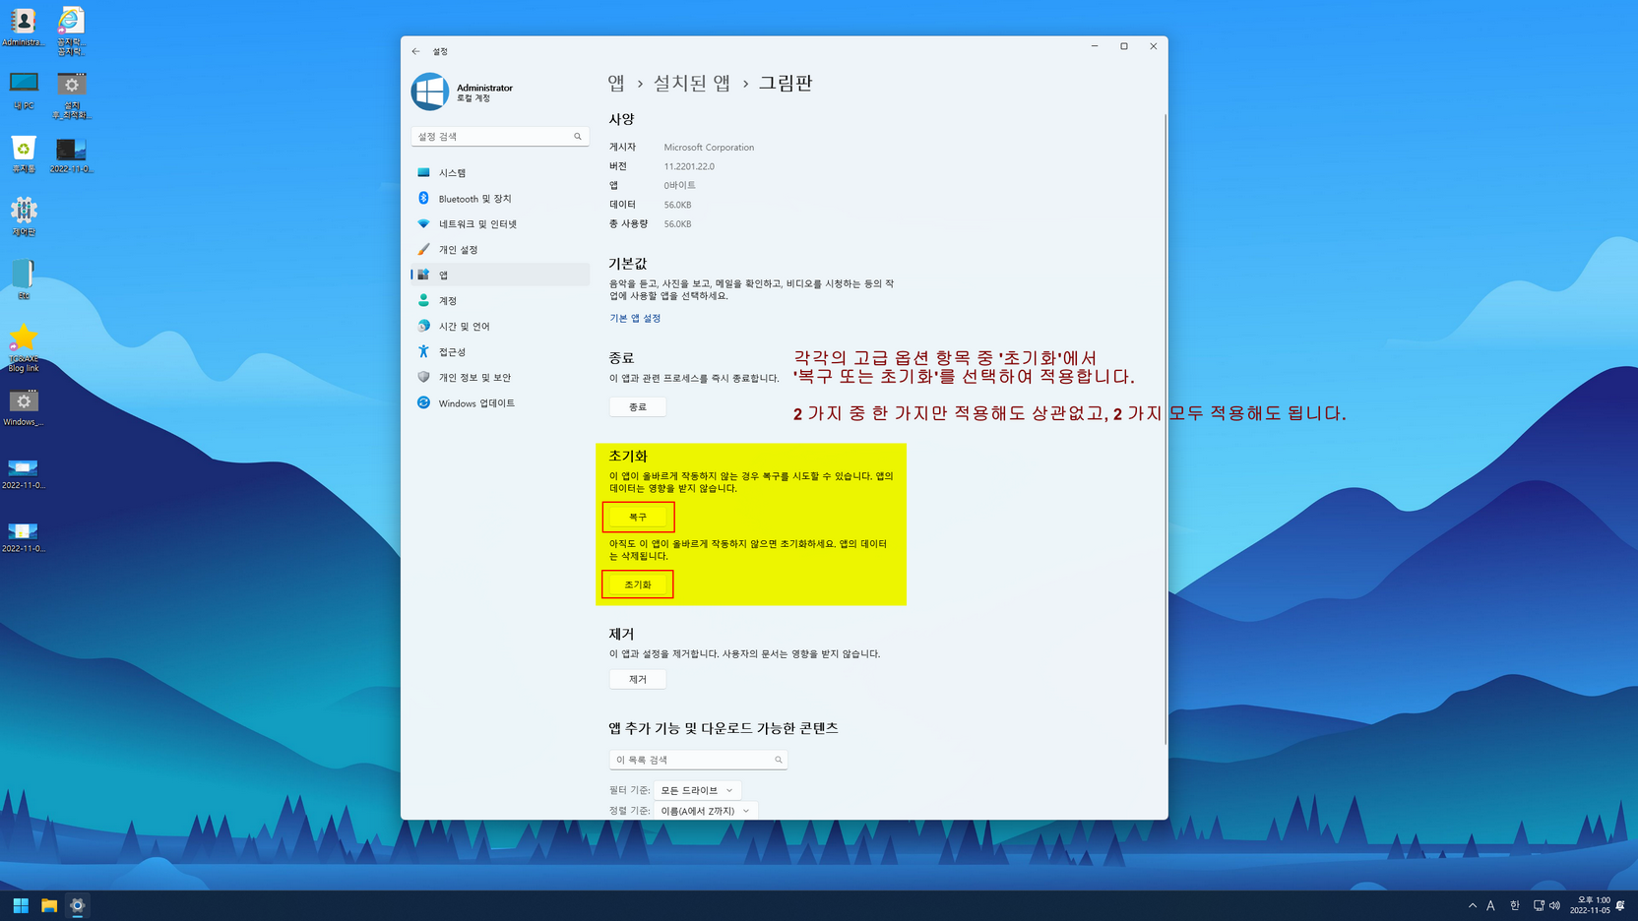The height and width of the screenshot is (921, 1638).
Task: Go back with the Settings back arrow
Action: pyautogui.click(x=415, y=51)
